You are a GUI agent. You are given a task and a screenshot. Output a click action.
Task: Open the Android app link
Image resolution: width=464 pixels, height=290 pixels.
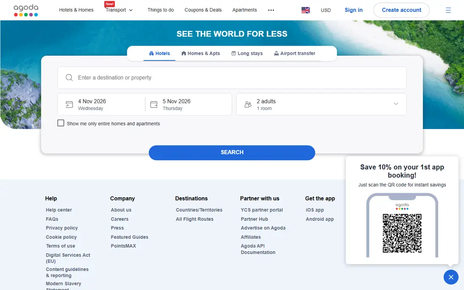(320, 219)
